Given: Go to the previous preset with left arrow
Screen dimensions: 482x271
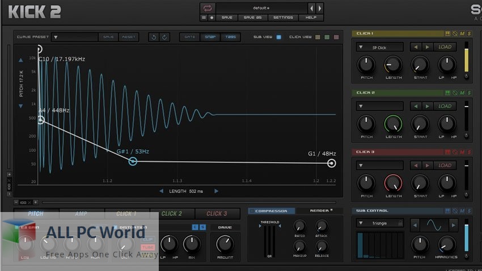Looking at the screenshot, I should tap(312, 8).
